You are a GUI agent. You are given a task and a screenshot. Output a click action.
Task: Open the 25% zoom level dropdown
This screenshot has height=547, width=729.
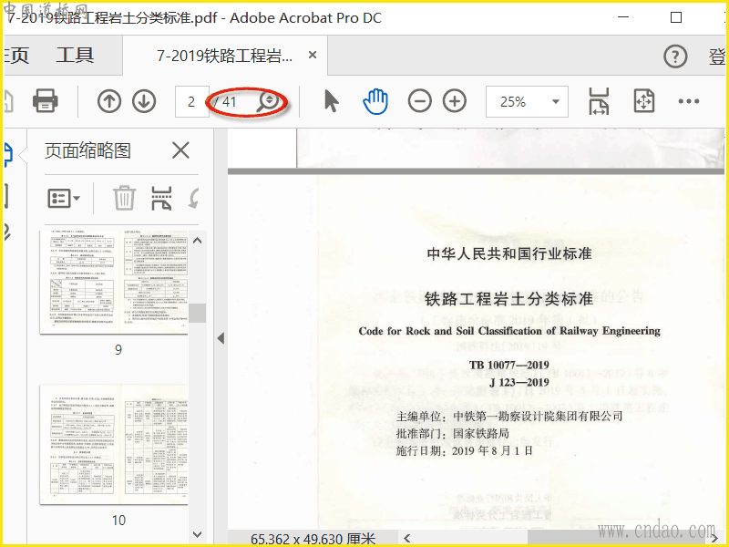tap(527, 101)
